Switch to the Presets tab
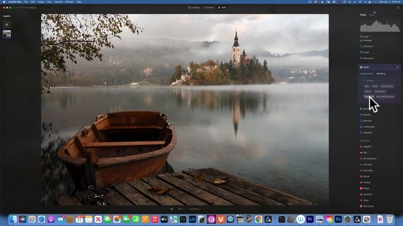This screenshot has width=403, height=226. pyautogui.click(x=208, y=8)
